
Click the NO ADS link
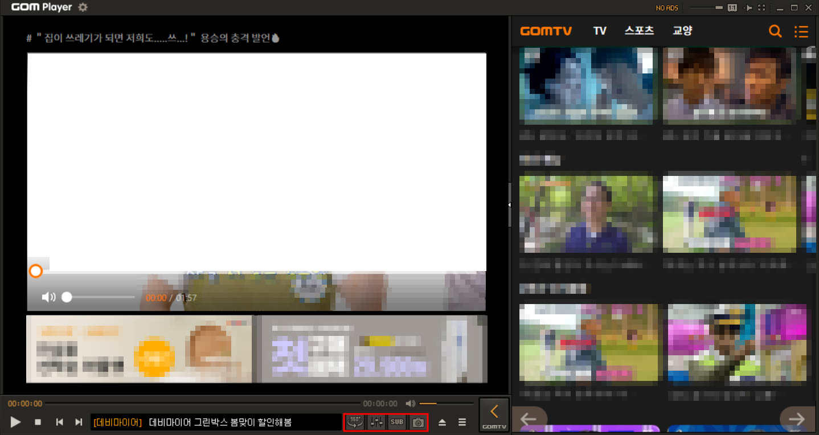[x=666, y=7]
